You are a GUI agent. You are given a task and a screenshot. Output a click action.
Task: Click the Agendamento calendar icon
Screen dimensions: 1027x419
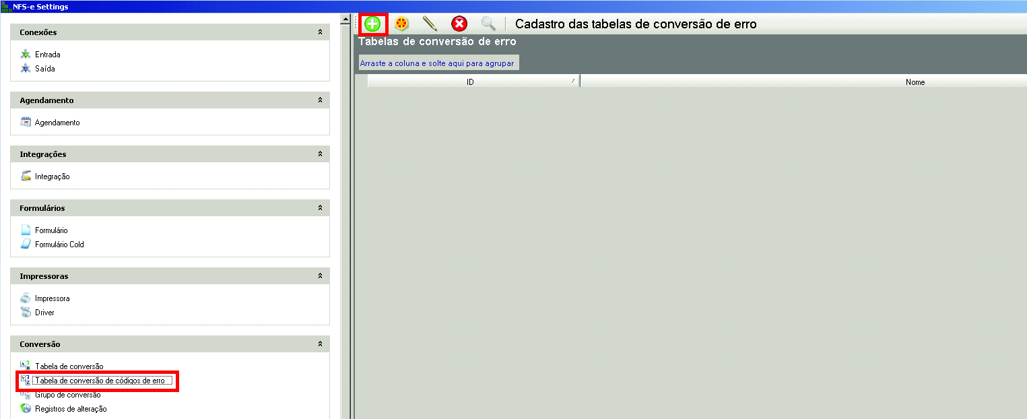tap(26, 123)
